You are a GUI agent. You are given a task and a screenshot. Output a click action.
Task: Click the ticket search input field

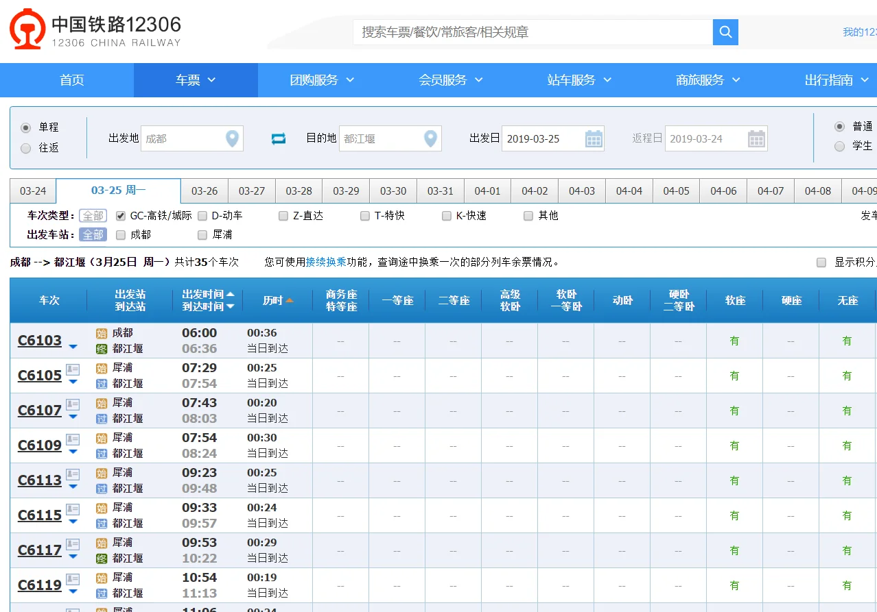(x=528, y=32)
